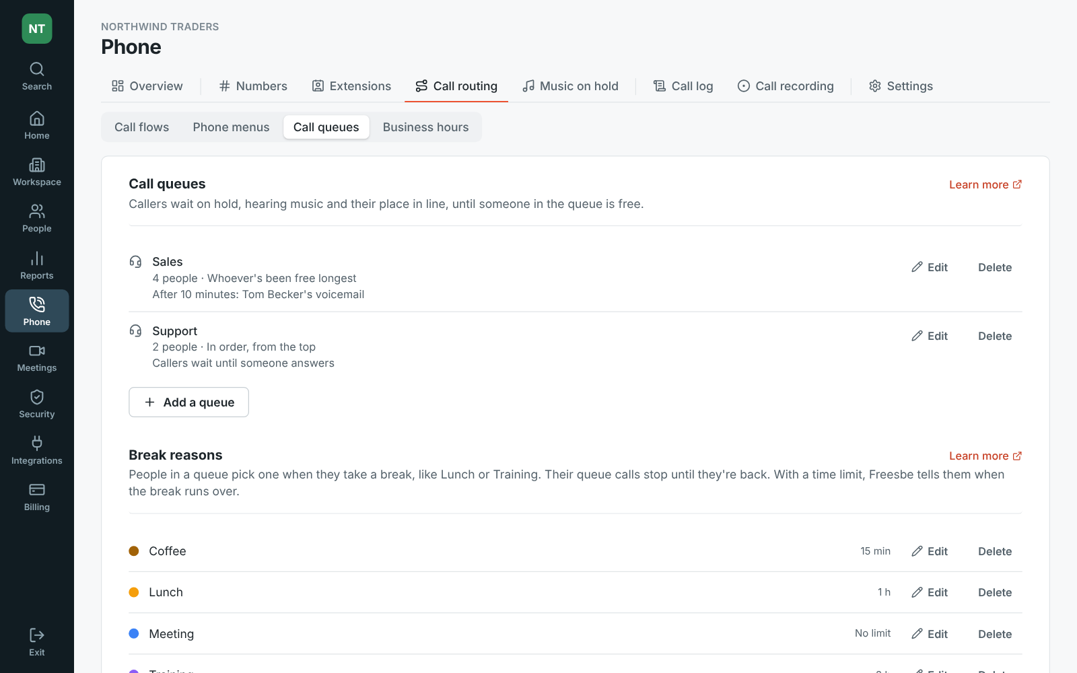Delete the Lunch break reason
The height and width of the screenshot is (673, 1077).
click(x=995, y=592)
